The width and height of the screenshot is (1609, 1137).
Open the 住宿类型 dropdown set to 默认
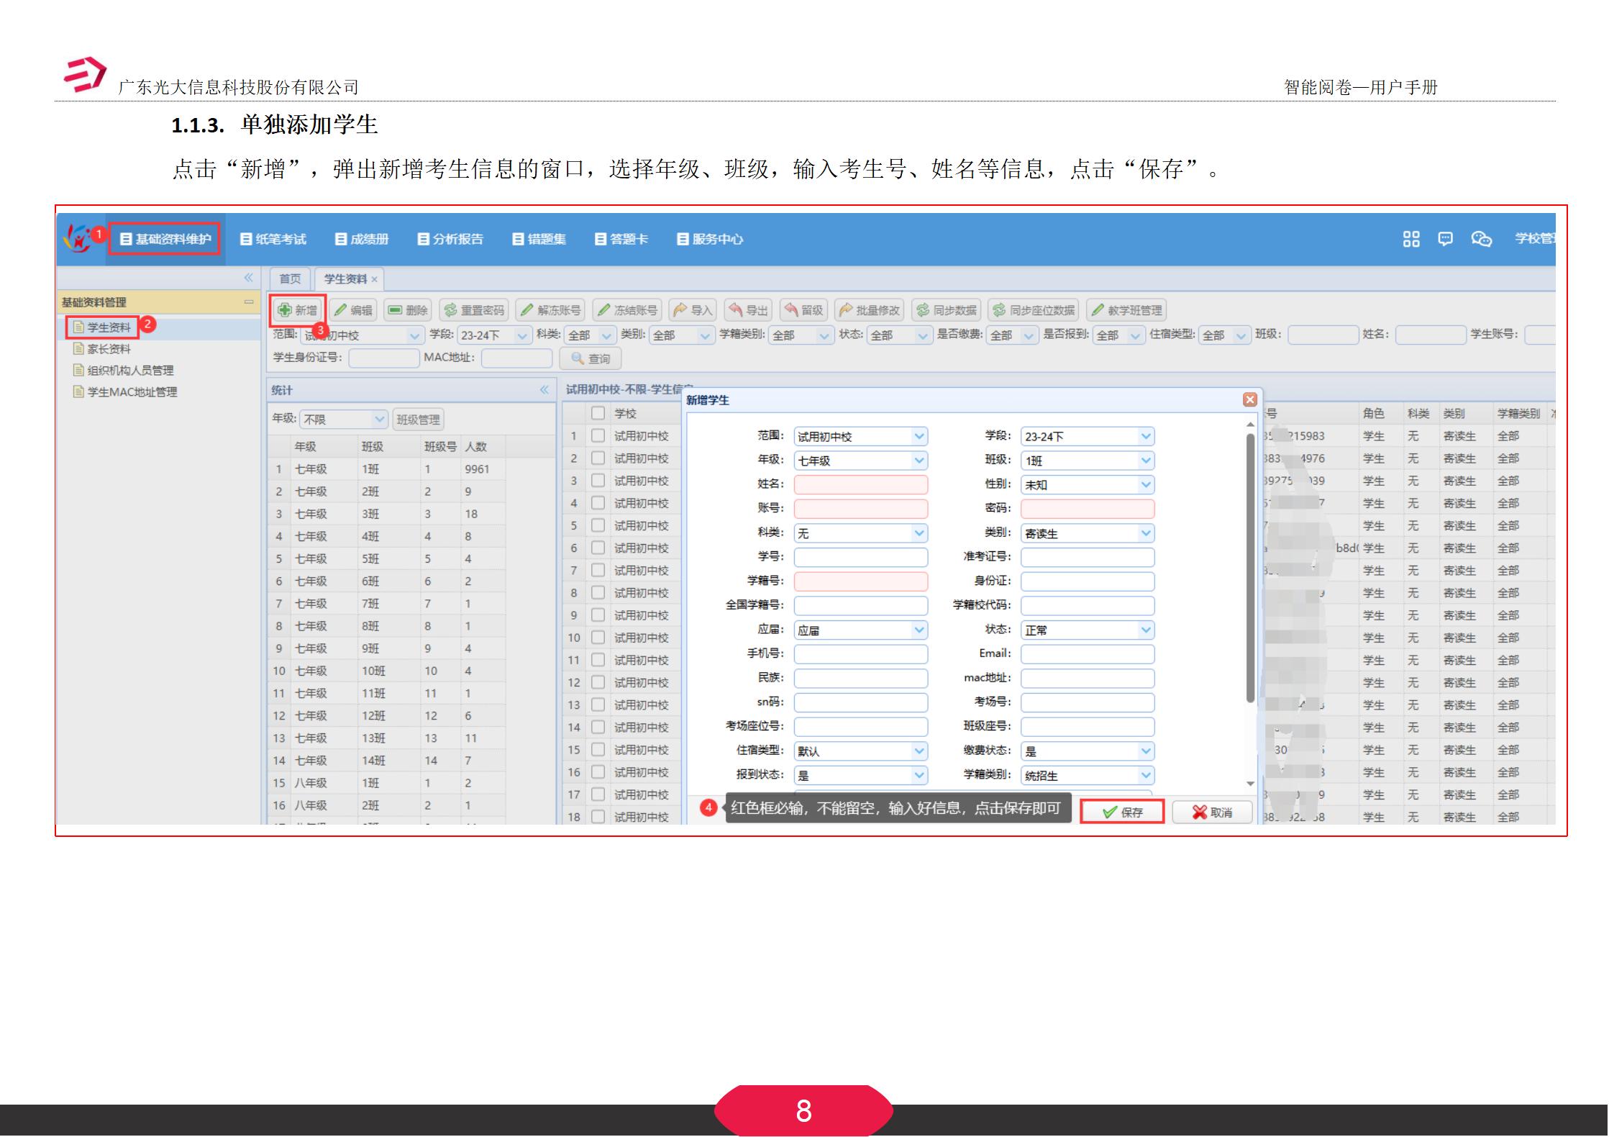click(860, 751)
